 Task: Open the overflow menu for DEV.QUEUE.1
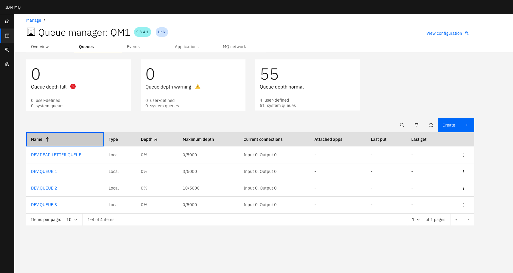[463, 171]
